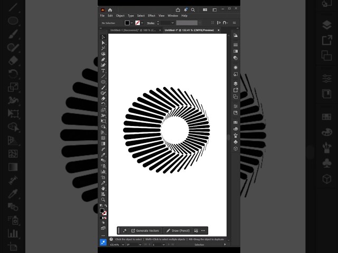Select the Magic Wand tool
The image size is (338, 253).
click(103, 48)
